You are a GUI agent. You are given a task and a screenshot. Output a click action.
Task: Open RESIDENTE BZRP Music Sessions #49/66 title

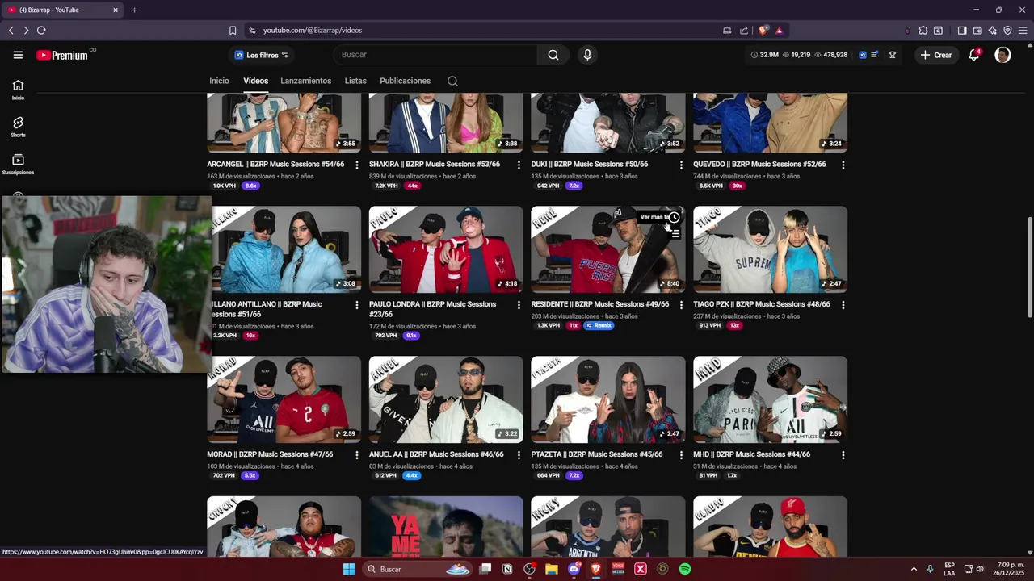click(x=600, y=304)
